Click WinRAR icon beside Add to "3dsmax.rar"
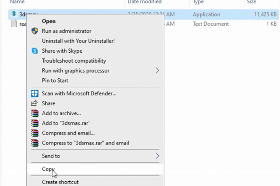Viewport: 280px width, 186px height. [x=35, y=123]
